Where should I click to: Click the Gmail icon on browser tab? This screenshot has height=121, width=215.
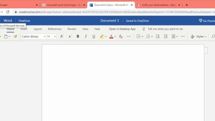pyautogui.click(x=139, y=5)
